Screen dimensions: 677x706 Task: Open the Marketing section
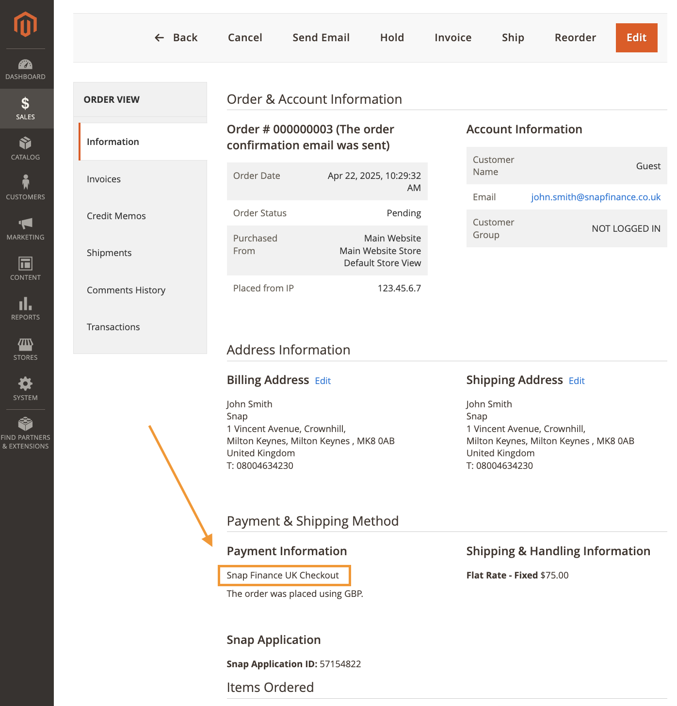(25, 228)
